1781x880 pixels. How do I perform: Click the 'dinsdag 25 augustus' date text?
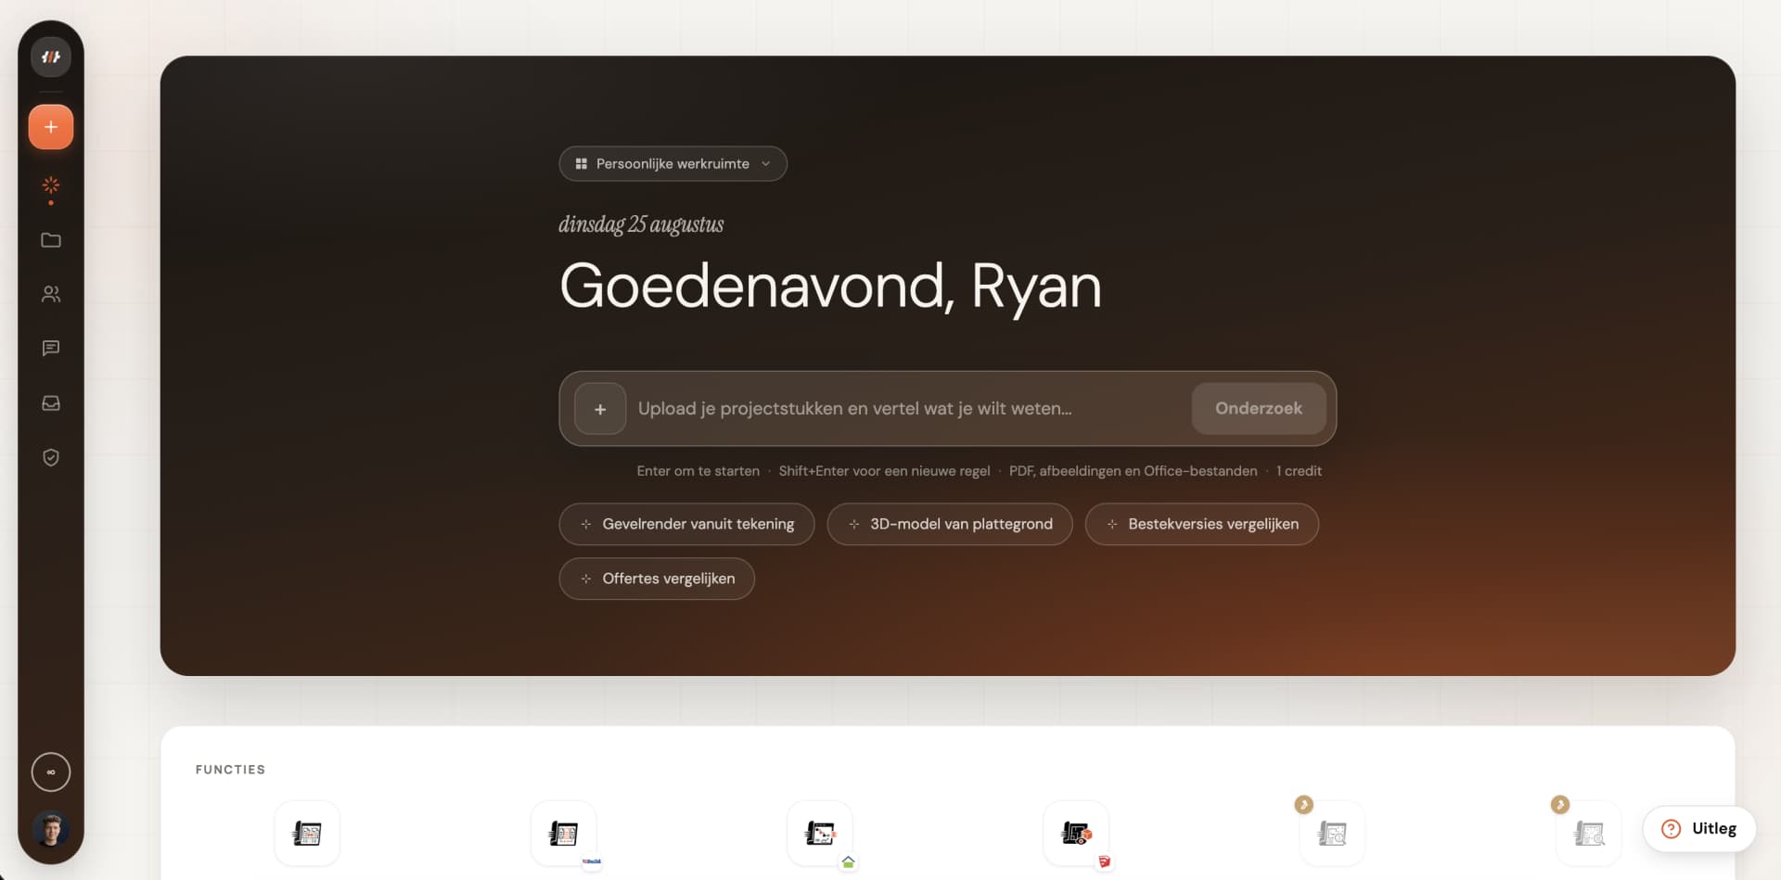click(x=641, y=224)
